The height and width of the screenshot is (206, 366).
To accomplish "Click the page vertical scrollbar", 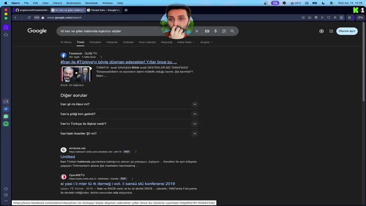I will click(364, 62).
